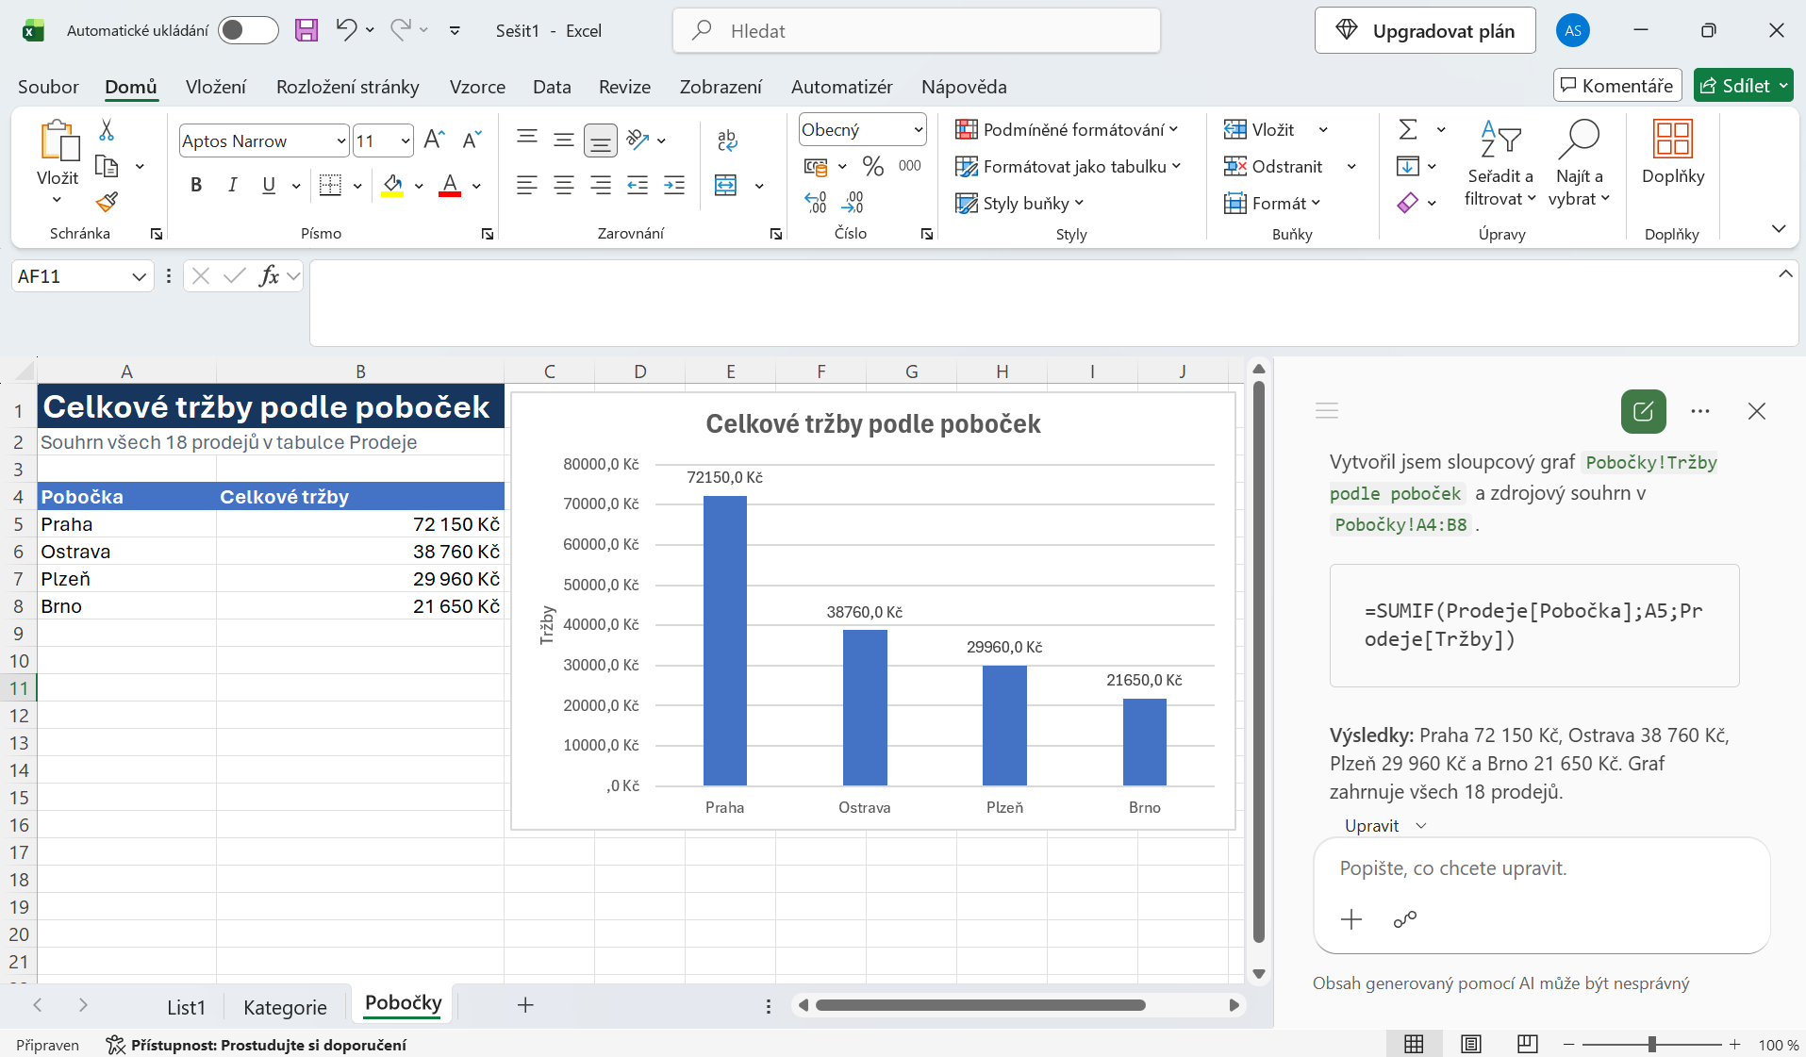The width and height of the screenshot is (1806, 1057).
Task: Click the Upgradovat plán button
Action: 1425,31
